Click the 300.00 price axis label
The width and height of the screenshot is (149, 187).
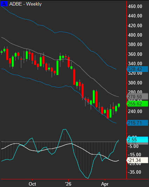point(135,83)
